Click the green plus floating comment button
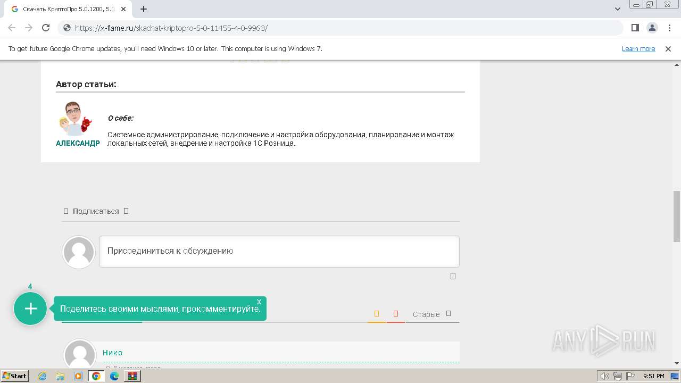This screenshot has width=681, height=383. pyautogui.click(x=30, y=309)
